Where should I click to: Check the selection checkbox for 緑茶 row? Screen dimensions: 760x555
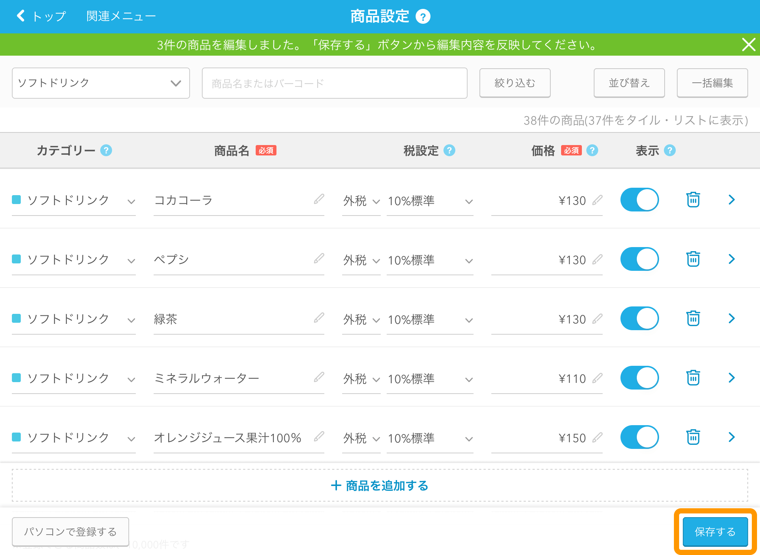coord(16,318)
